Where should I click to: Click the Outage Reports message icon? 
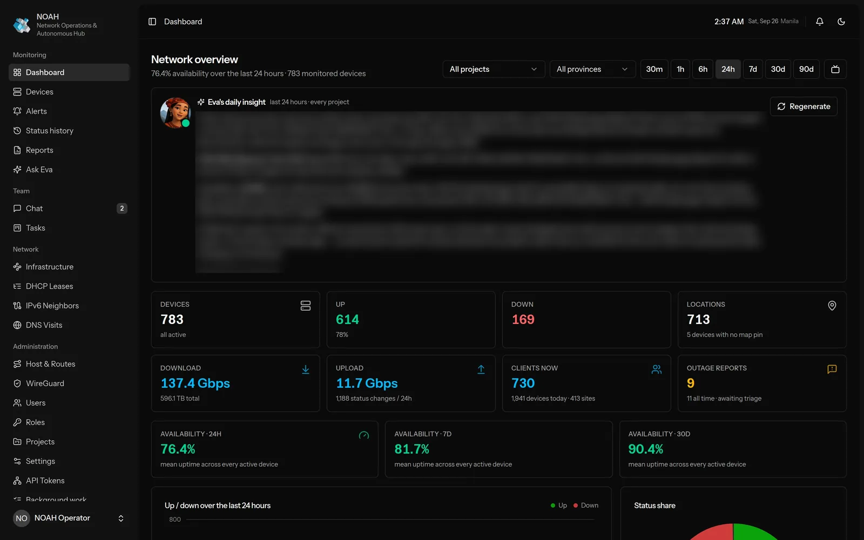832,369
